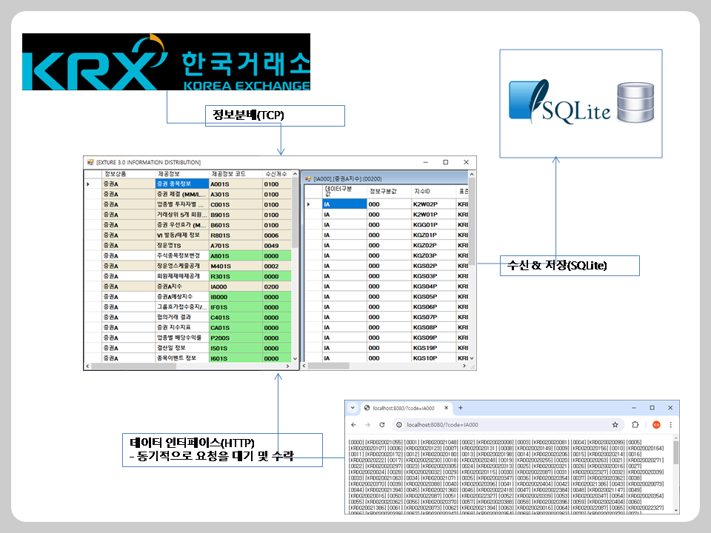Reload the localhost:8080 page
711x533 pixels.
click(382, 425)
